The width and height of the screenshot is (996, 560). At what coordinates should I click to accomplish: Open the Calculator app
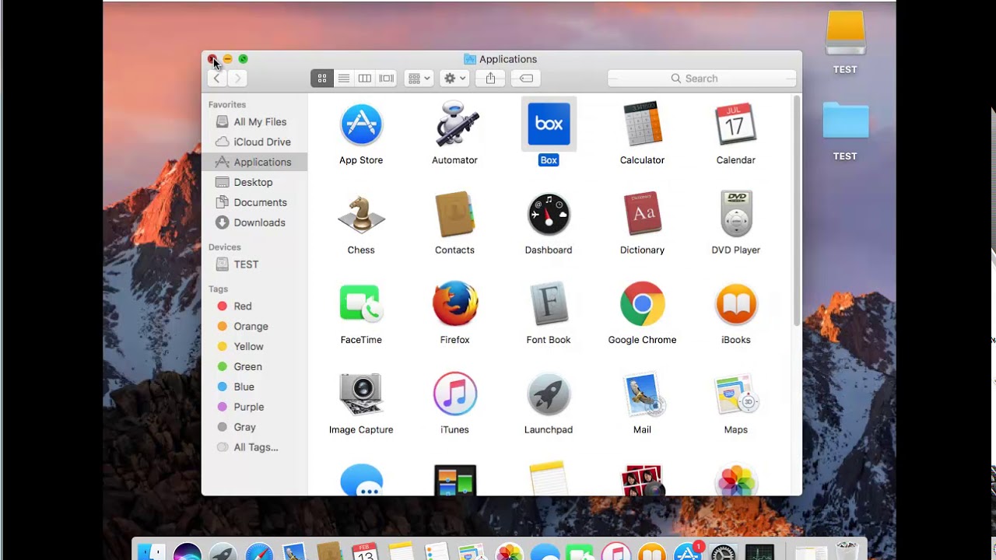click(x=642, y=124)
